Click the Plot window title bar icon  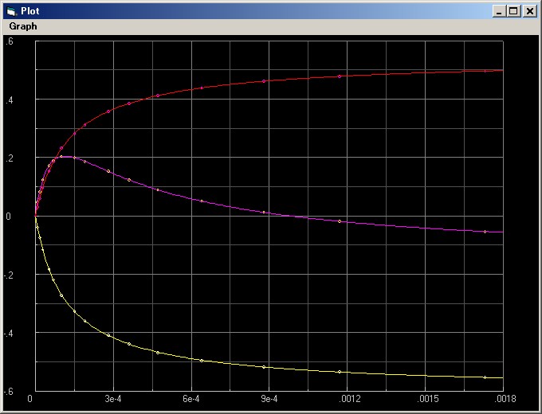pos(12,11)
